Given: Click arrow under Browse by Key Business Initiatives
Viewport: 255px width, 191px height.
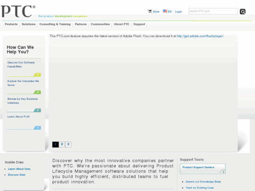Looking at the screenshot, I should [x=38, y=110].
